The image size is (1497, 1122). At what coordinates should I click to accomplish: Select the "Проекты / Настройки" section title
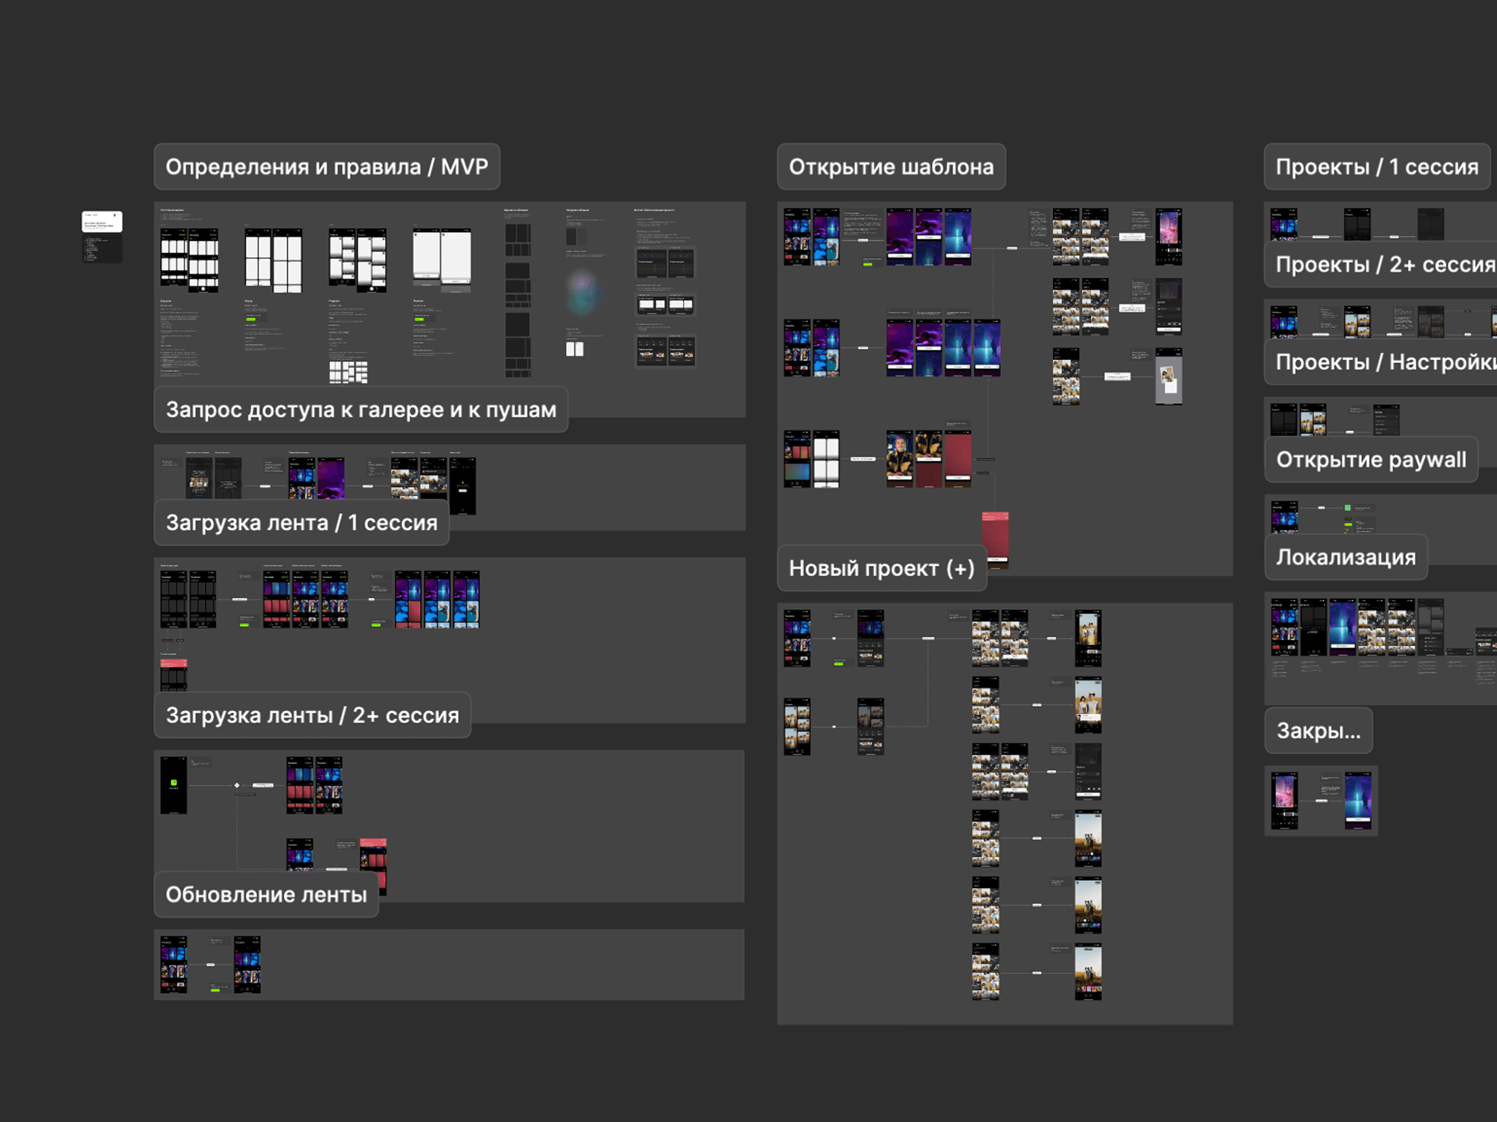coord(1384,362)
